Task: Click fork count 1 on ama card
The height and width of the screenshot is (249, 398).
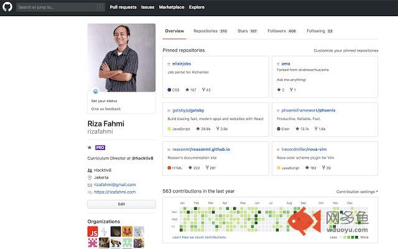Action: click(x=293, y=90)
